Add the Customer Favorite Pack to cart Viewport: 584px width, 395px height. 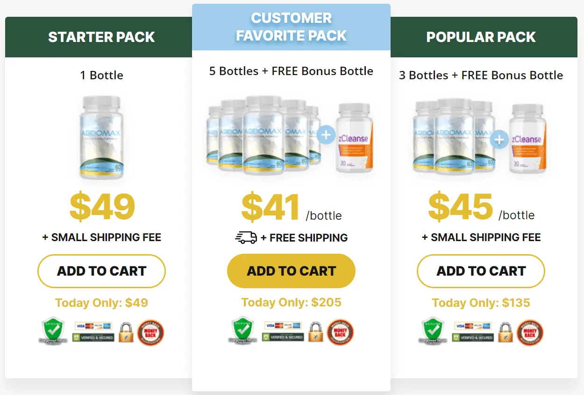pos(291,270)
